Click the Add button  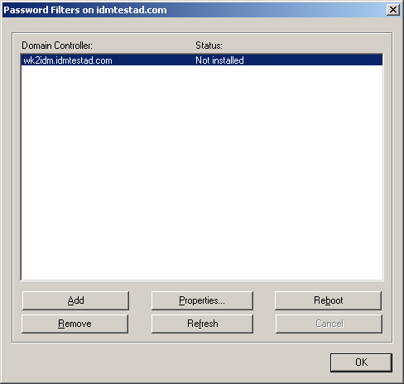75,300
